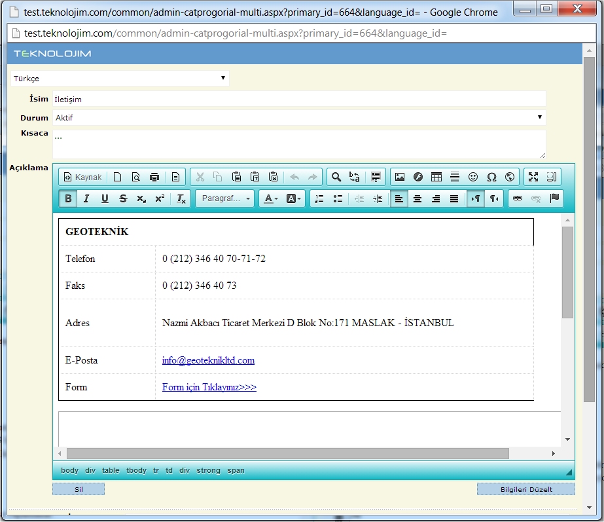Maximize the editor area

[533, 177]
